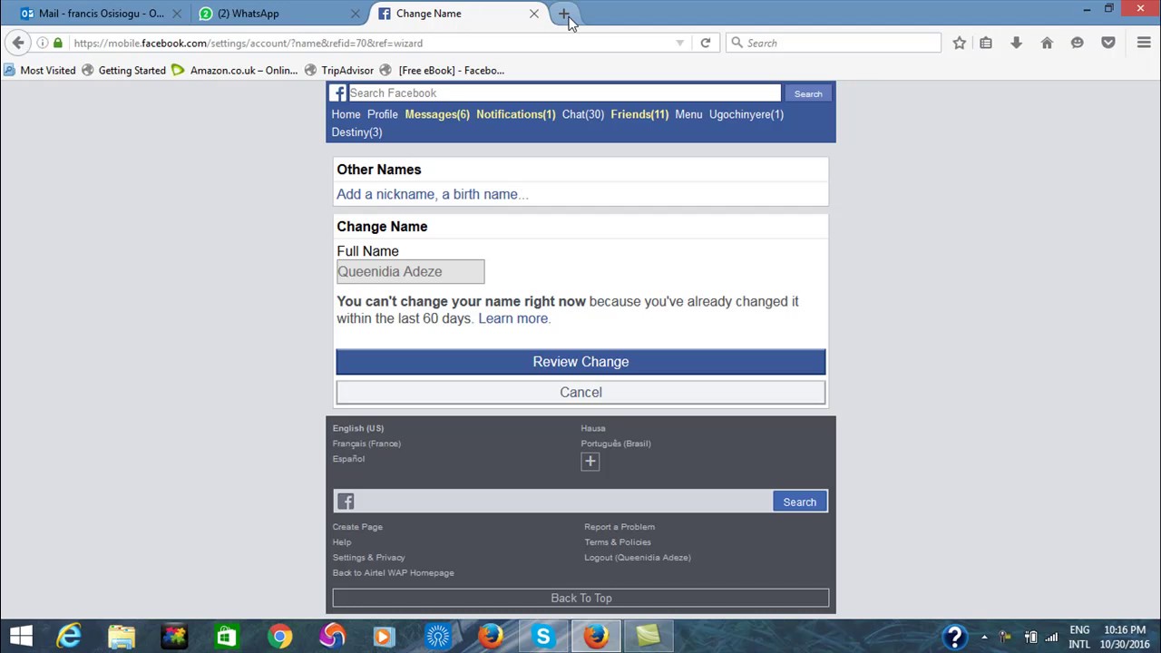Open Chat(30) link
Screen dimensions: 1161x653
[x=583, y=114]
